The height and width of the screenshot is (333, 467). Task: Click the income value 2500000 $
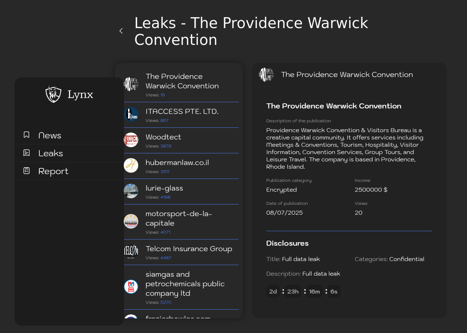click(x=371, y=190)
